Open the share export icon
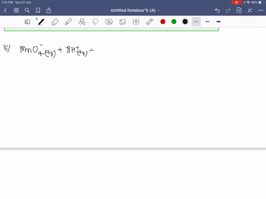The height and width of the screenshot is (199, 266). click(49, 11)
